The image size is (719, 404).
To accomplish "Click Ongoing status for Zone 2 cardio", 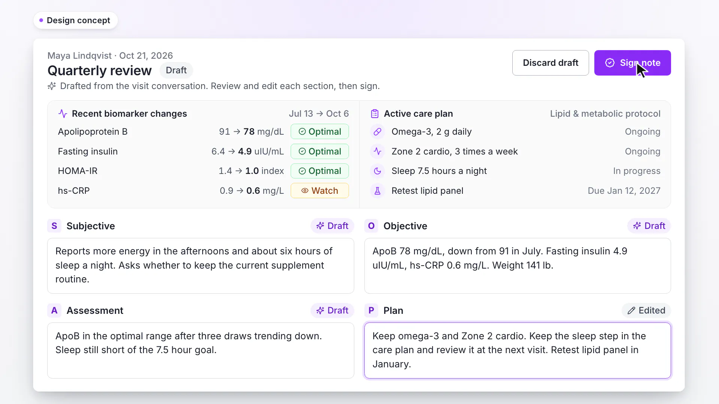I will 643,151.
